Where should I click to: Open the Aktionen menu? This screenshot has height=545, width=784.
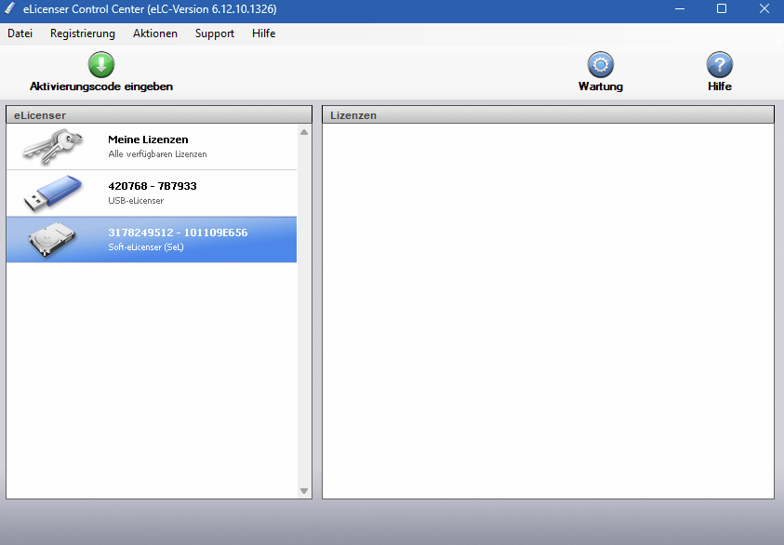pyautogui.click(x=155, y=33)
